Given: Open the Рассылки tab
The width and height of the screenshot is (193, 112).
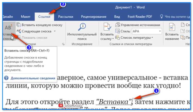Looking at the screenshot, I should pyautogui.click(x=66, y=17).
